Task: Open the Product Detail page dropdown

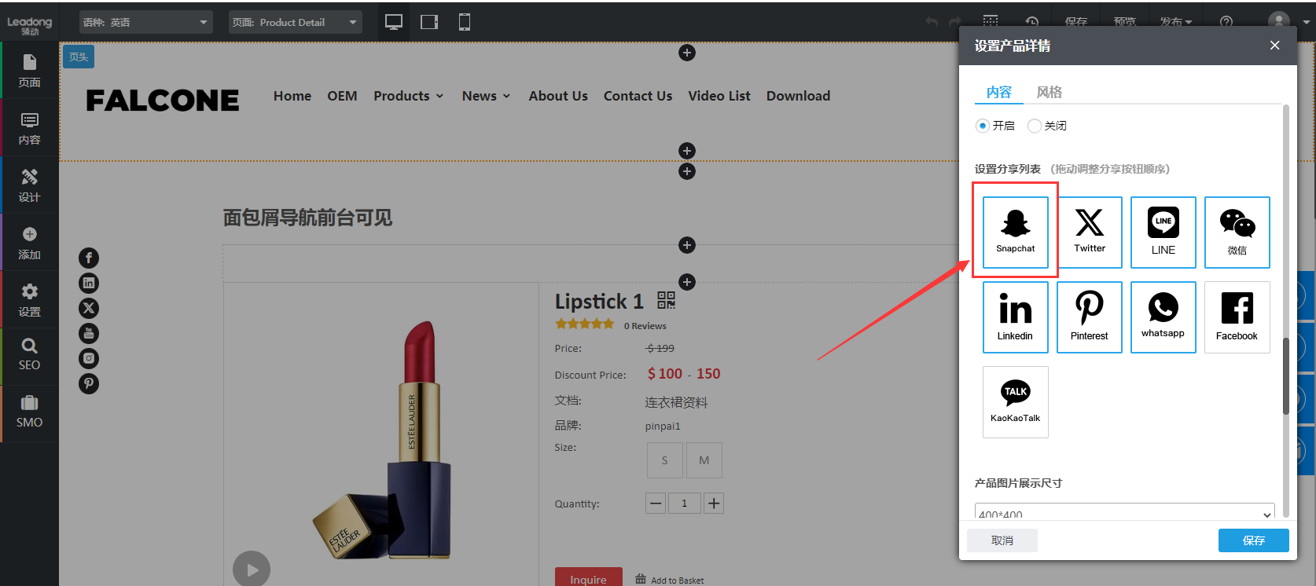Action: pos(295,22)
